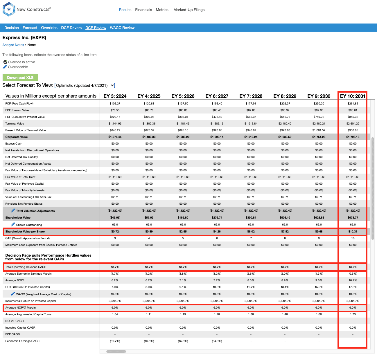Screen dimensions: 377x355
Task: Open Marked-Up Filings menu
Action: point(189,10)
